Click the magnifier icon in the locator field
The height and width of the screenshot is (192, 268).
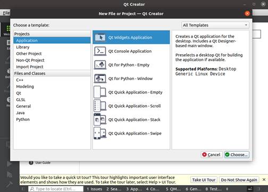(x=32, y=189)
